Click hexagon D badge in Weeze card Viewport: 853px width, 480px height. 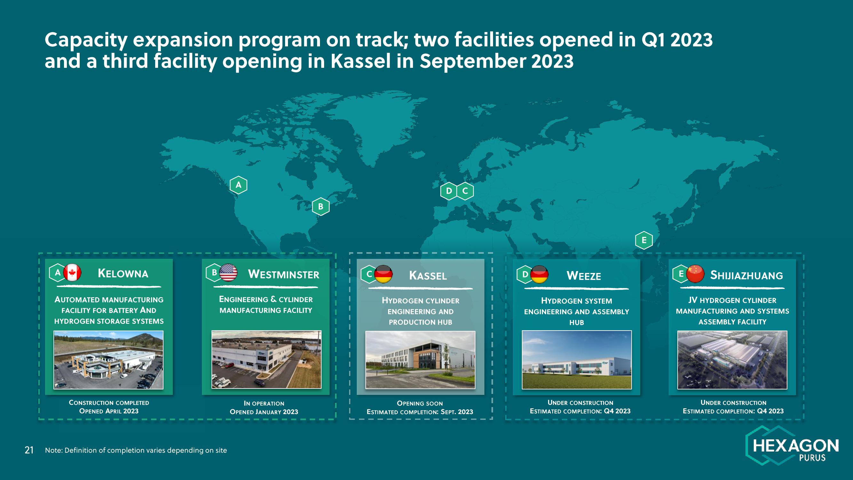click(525, 274)
